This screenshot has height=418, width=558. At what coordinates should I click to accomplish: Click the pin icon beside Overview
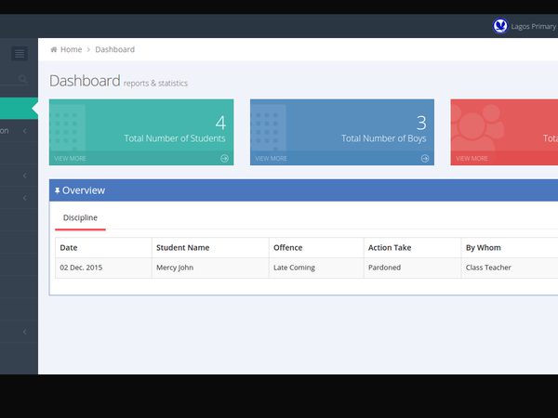(x=58, y=190)
